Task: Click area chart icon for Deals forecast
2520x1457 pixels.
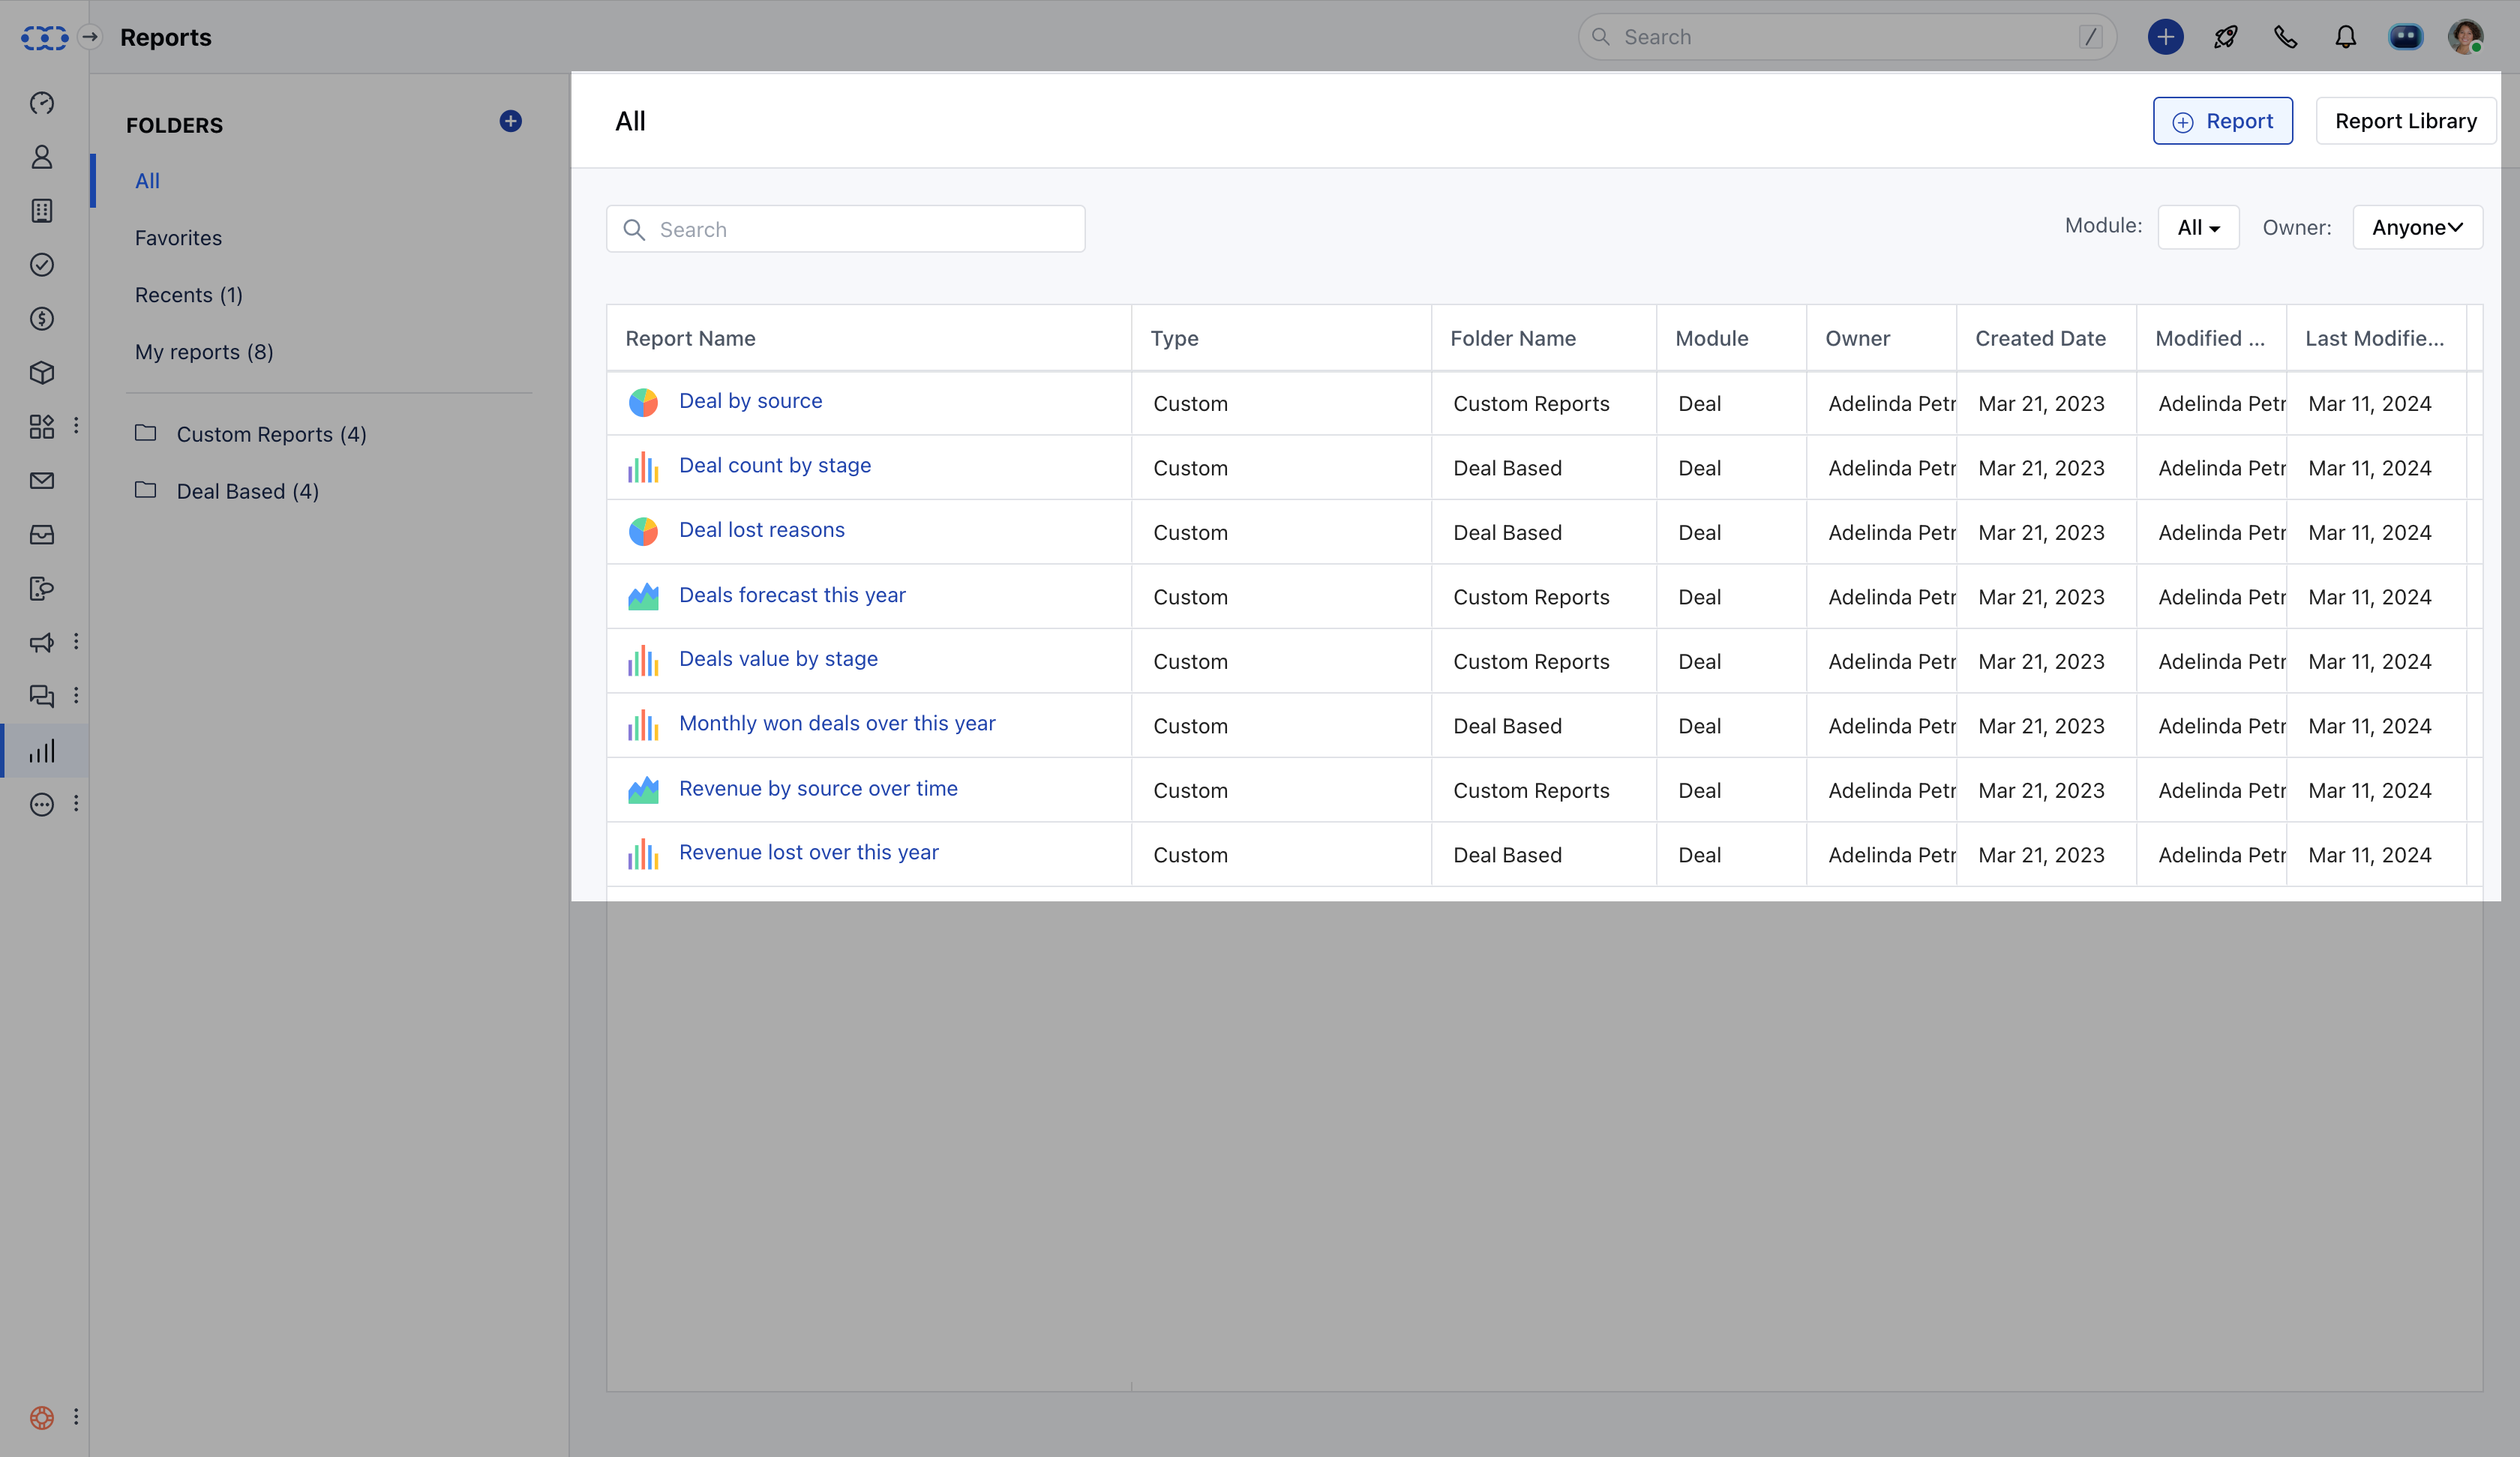Action: [x=643, y=596]
